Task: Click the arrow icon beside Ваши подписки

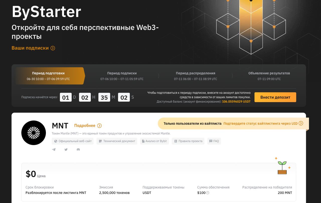Action: tap(53, 48)
